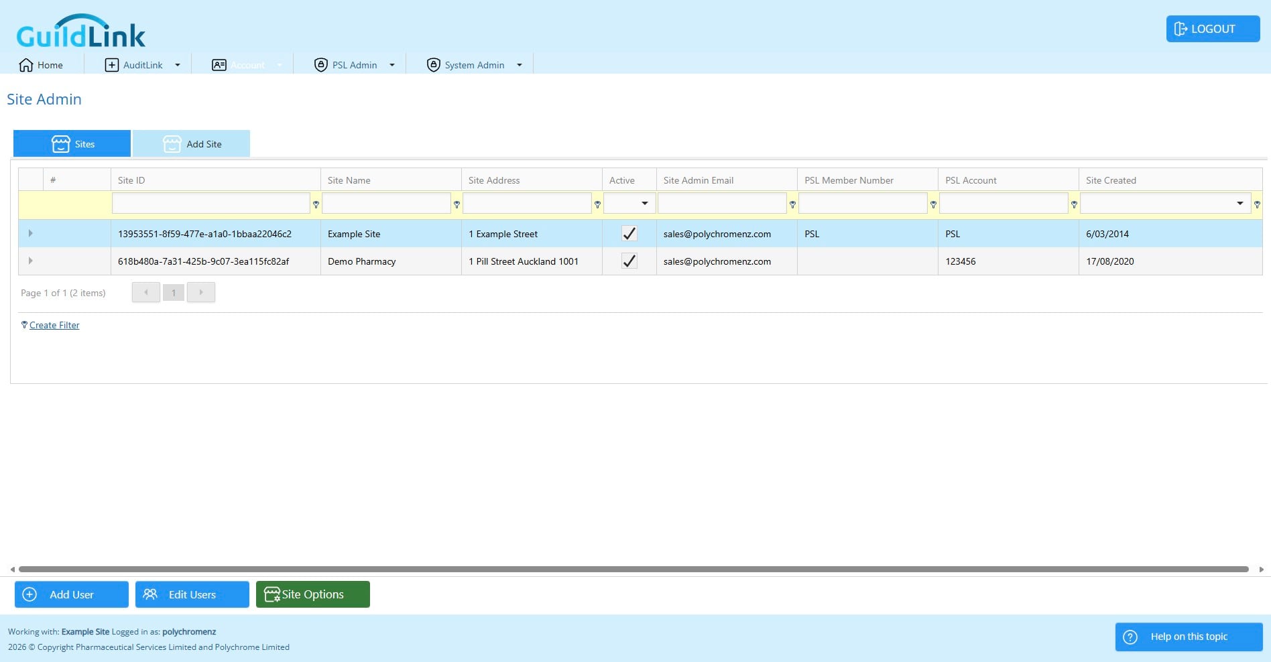Click the Add User button
This screenshot has width=1271, height=662.
click(72, 594)
